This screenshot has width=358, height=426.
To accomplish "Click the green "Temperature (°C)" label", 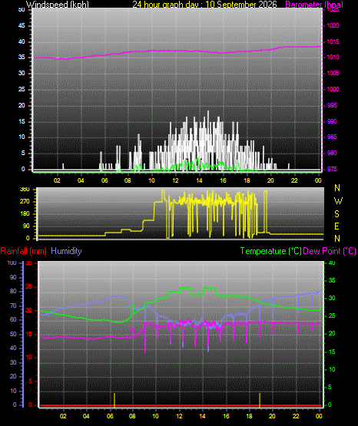I will tap(271, 251).
